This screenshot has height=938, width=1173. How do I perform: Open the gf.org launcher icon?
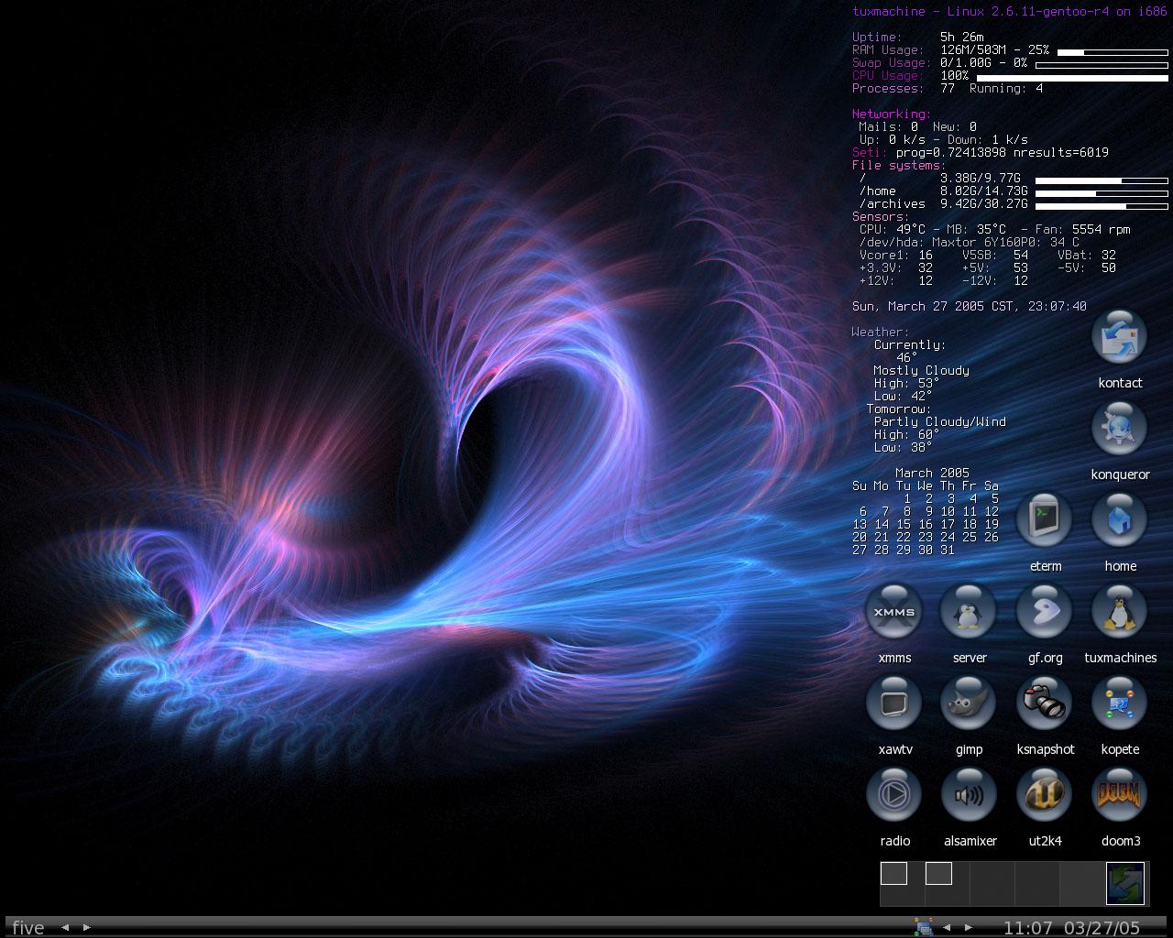click(1044, 611)
